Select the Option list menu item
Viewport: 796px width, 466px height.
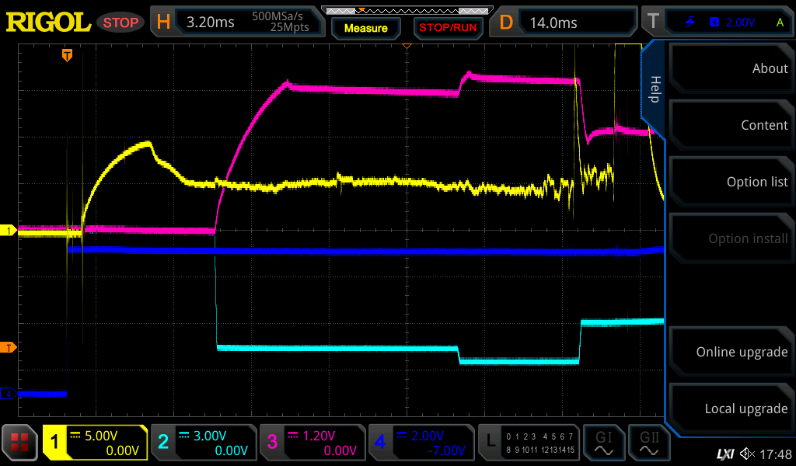(732, 182)
